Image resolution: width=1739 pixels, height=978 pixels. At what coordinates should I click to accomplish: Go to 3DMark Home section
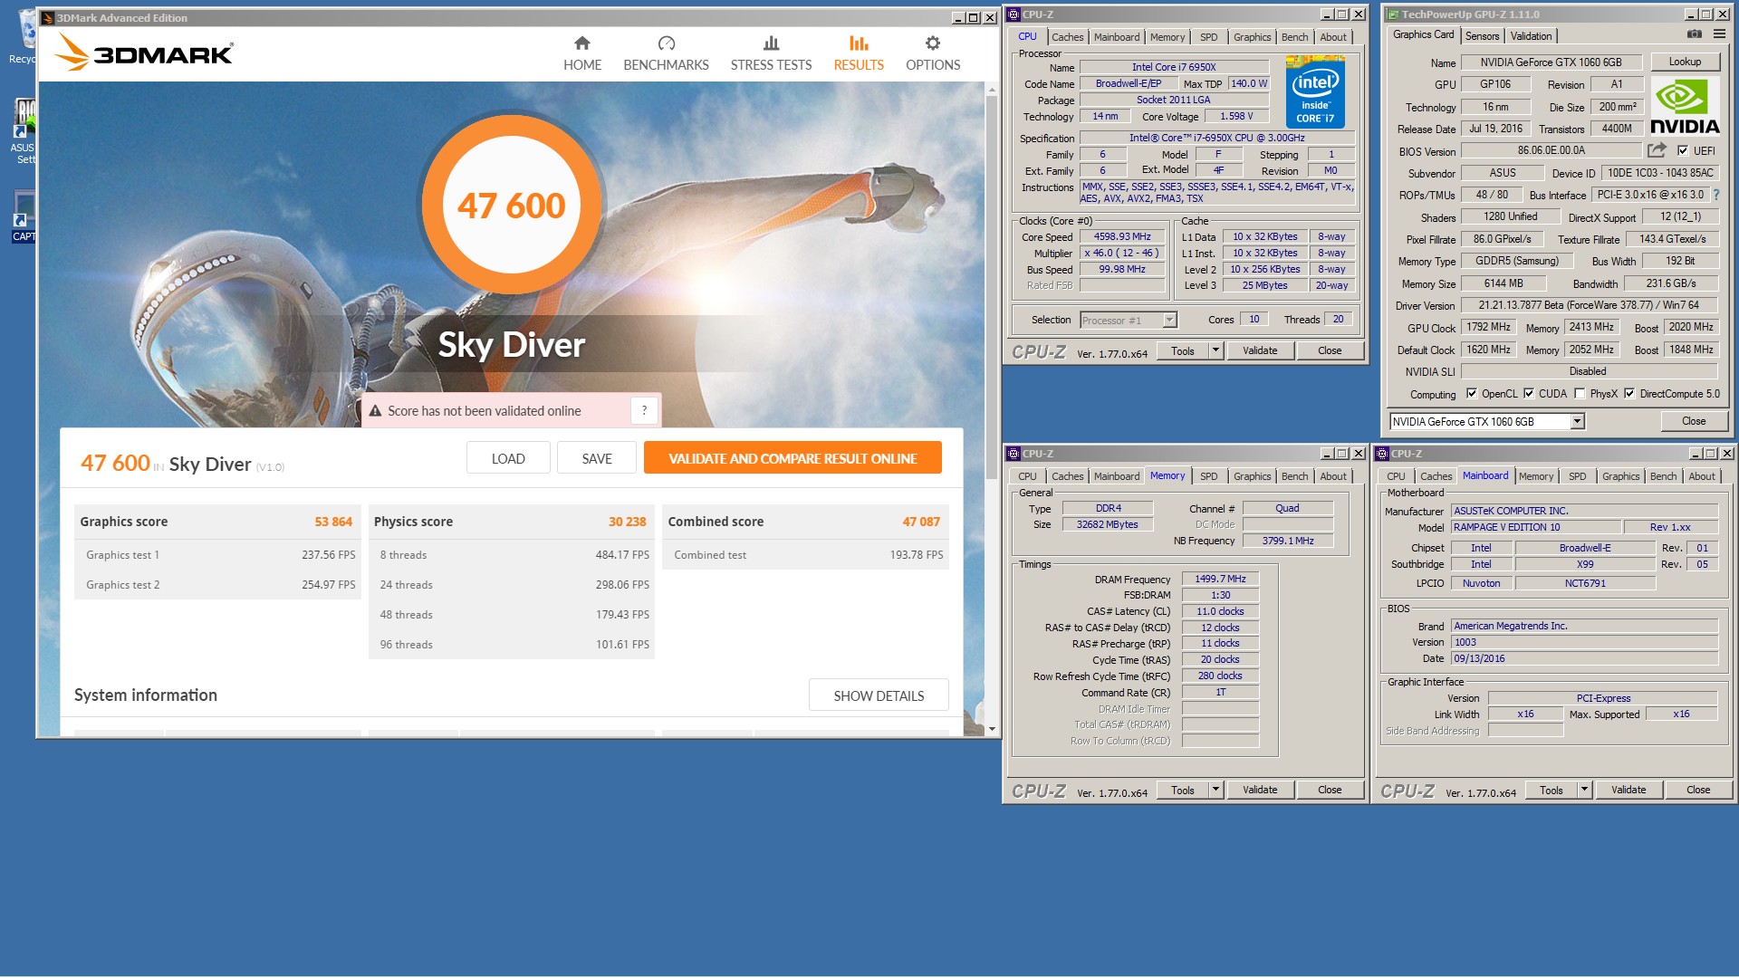pos(581,54)
